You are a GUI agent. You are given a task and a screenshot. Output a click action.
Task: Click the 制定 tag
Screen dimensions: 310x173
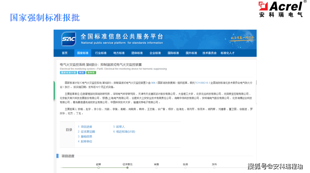pos(82,73)
